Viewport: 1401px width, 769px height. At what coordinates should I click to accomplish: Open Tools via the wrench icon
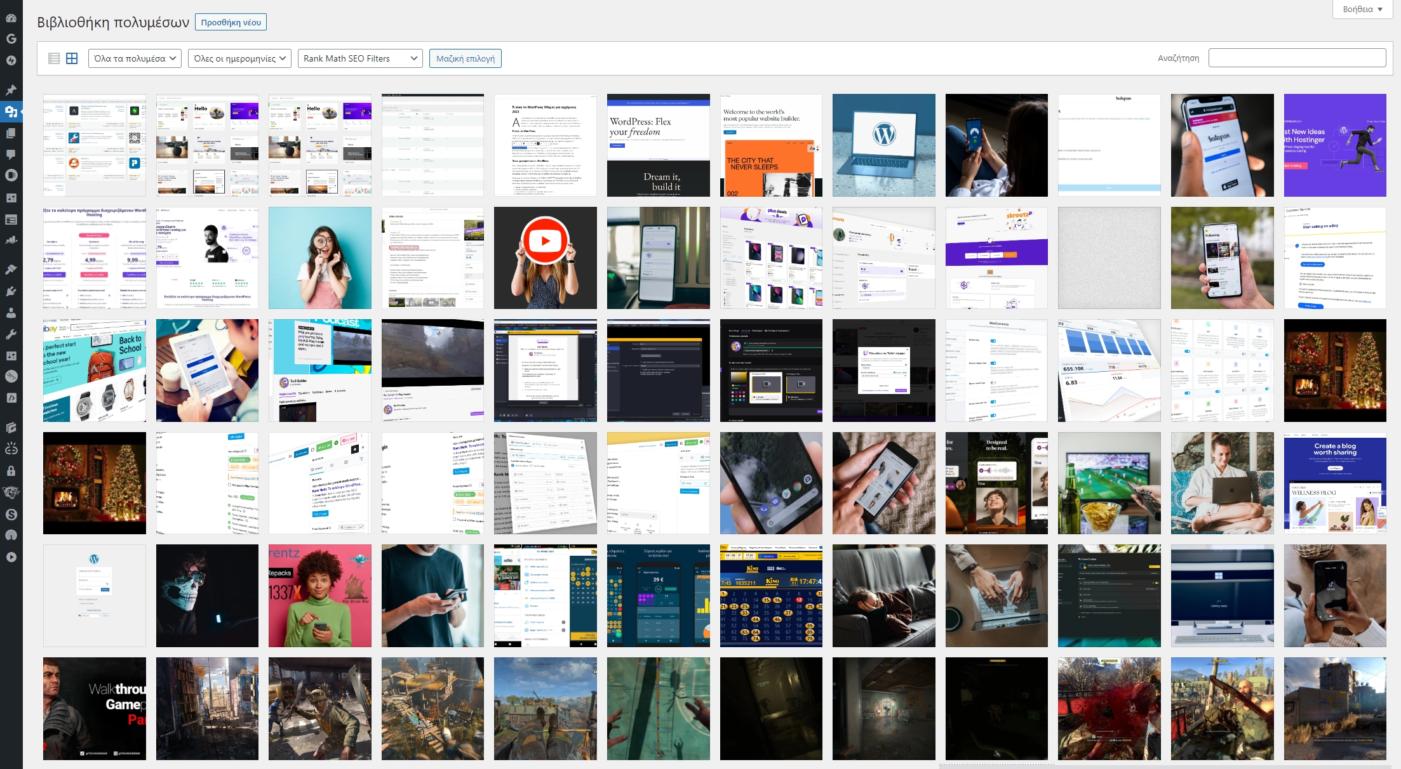click(11, 334)
